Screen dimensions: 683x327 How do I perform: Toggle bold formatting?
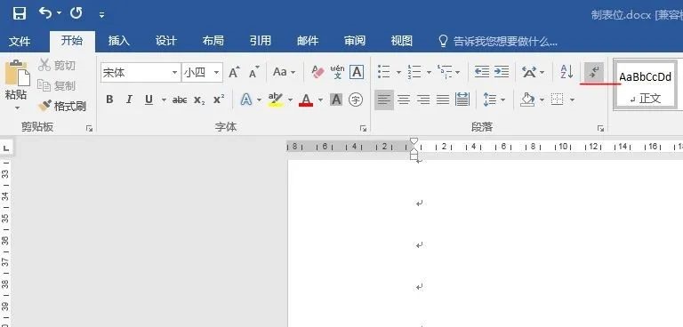pyautogui.click(x=109, y=100)
